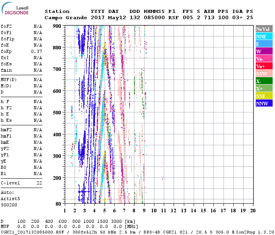
Task: Select the E blue legend swatch
Action: tap(264, 44)
